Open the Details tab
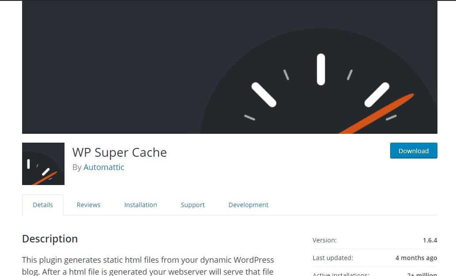This screenshot has height=276, width=456. 42,204
